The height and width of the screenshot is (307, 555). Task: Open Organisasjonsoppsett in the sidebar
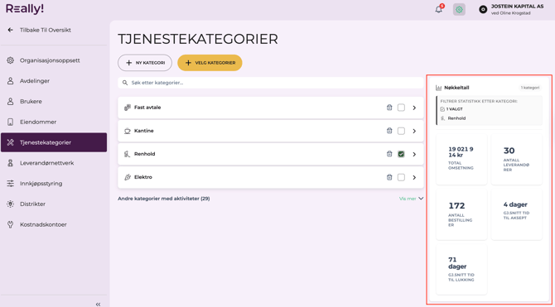54,60
